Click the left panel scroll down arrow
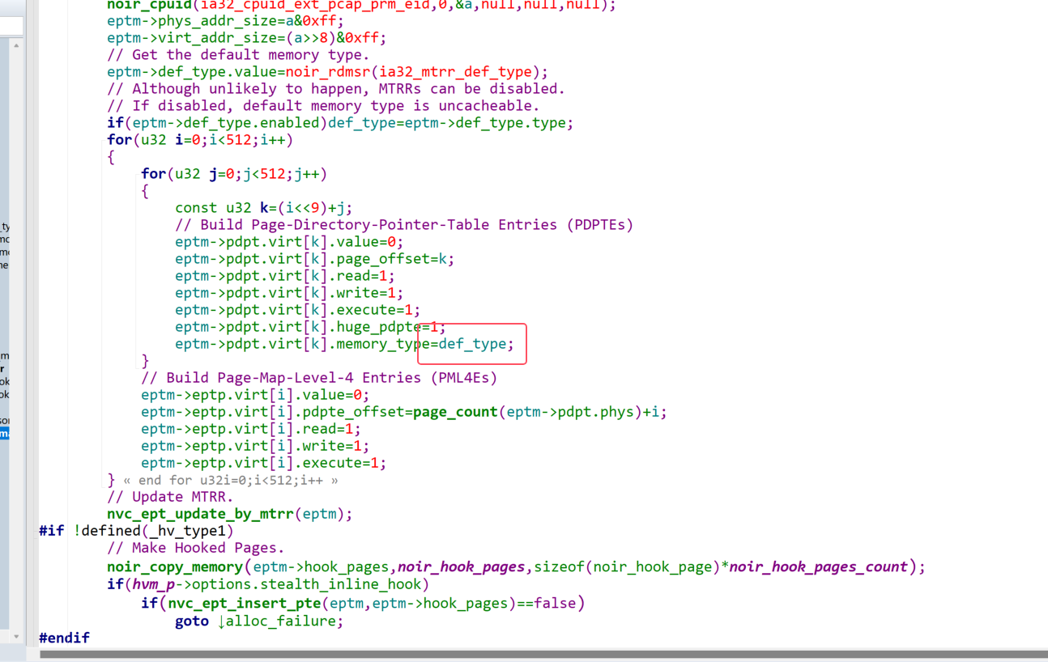 (x=16, y=637)
